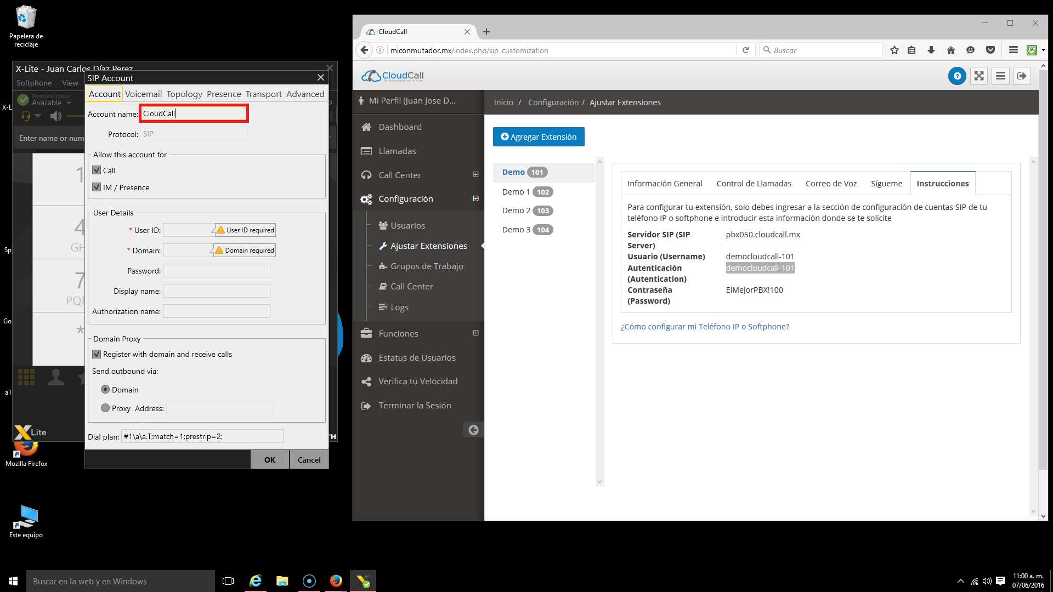Switch to the Presence tab in SIP Account

[224, 94]
